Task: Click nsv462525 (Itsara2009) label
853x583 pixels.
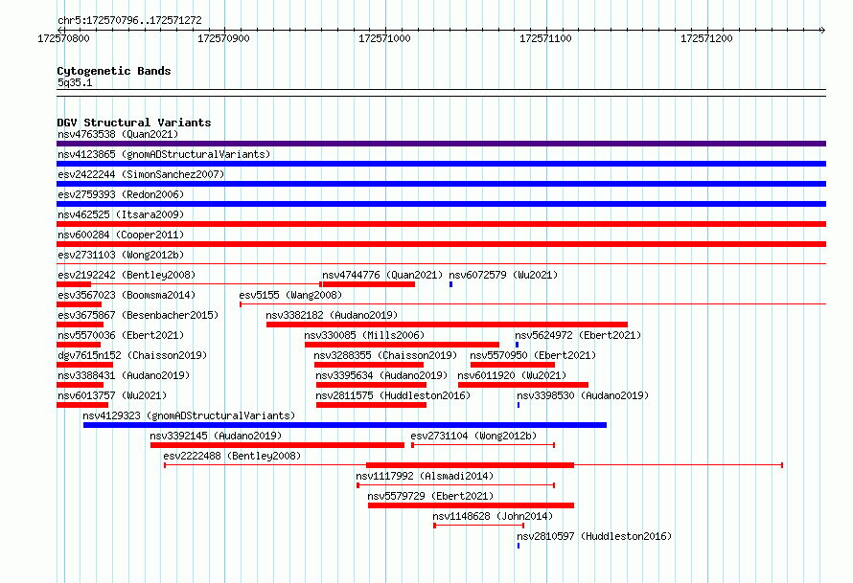Action: [x=121, y=214]
